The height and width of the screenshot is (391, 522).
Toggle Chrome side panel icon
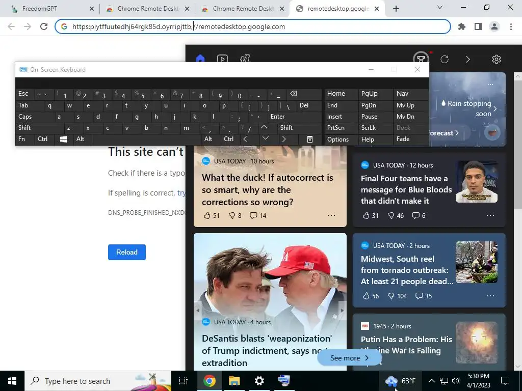(478, 26)
